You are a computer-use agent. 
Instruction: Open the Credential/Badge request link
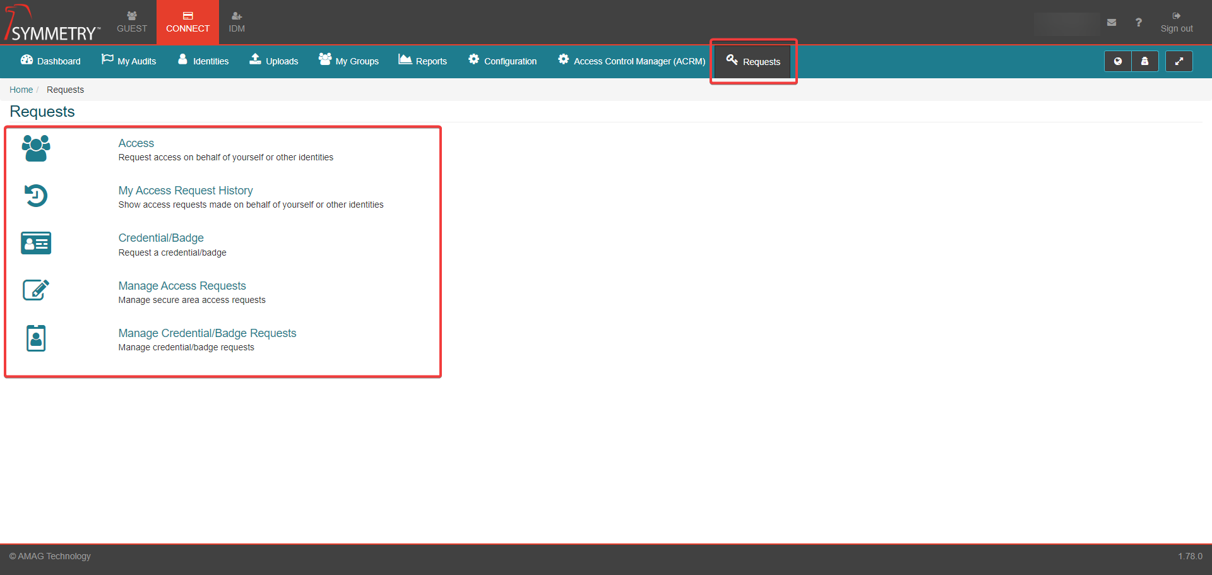click(161, 238)
